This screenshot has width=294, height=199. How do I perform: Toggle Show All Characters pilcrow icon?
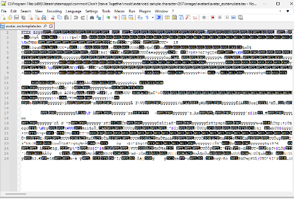coord(147,18)
